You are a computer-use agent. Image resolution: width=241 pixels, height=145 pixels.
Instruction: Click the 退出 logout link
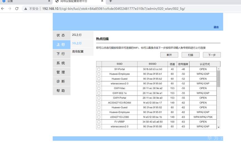[216, 27]
